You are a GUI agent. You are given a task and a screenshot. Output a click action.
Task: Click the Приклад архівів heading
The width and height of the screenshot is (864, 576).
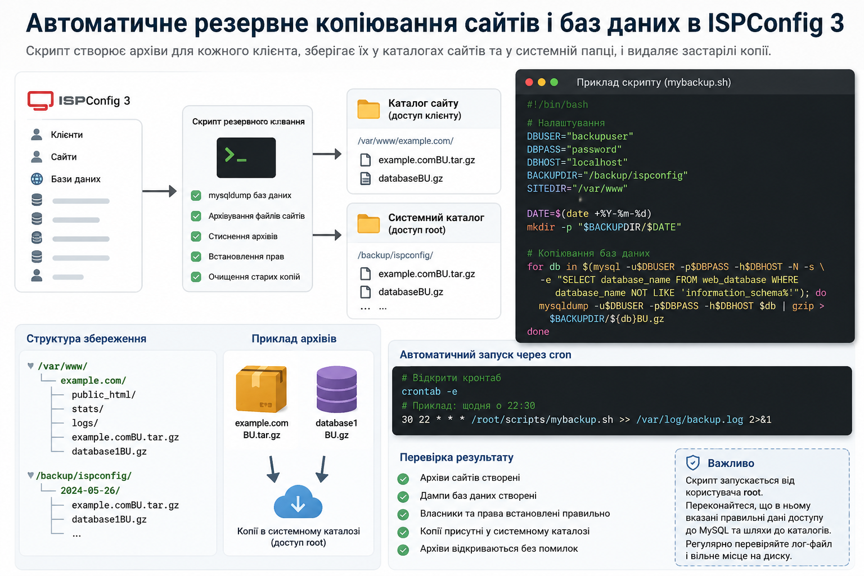pyautogui.click(x=294, y=339)
